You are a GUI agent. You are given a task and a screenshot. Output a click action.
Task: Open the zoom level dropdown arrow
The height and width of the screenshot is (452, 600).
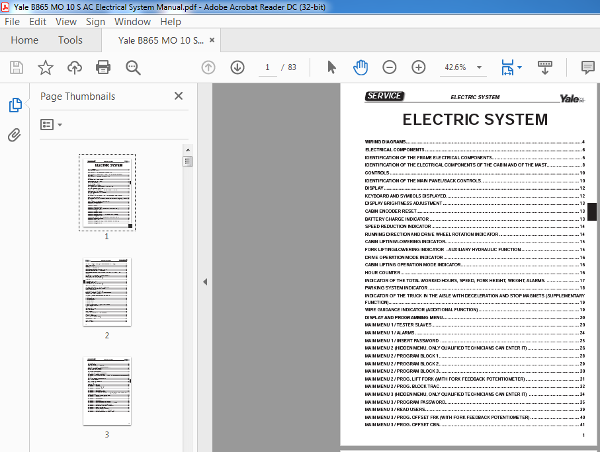pos(479,67)
